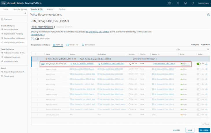Open Segmentation Planning in sidebar
This screenshot has height=133, width=211.
pyautogui.click(x=13, y=34)
